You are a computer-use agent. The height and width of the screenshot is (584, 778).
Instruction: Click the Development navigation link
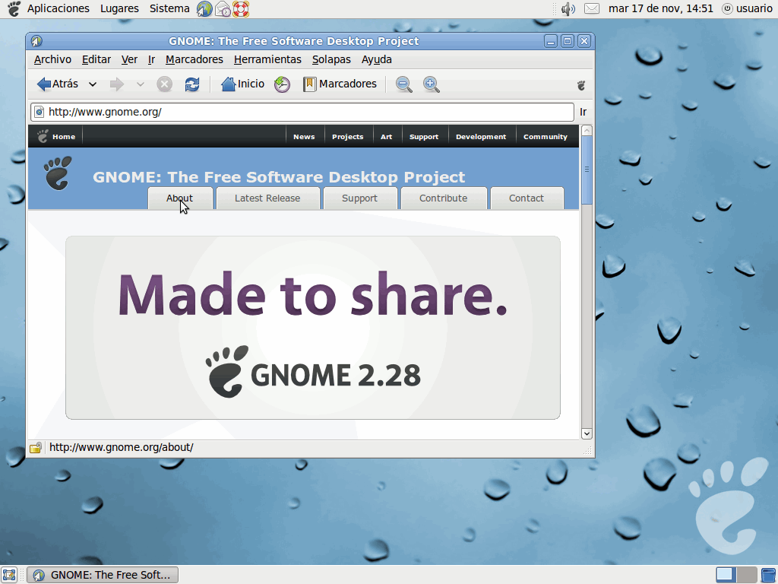pyautogui.click(x=481, y=137)
